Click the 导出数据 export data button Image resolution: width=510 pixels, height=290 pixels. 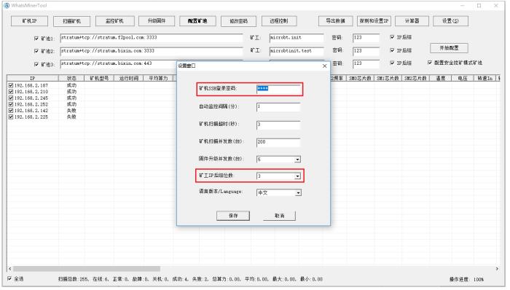click(336, 21)
